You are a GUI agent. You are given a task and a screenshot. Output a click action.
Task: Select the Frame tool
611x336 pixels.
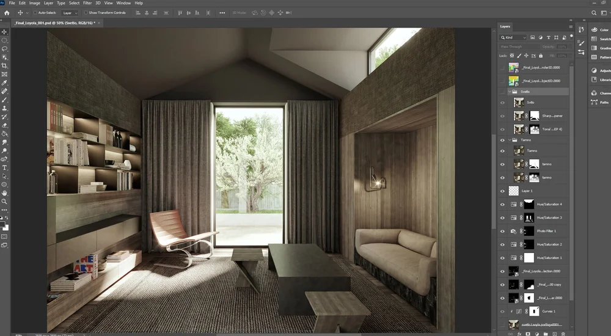pyautogui.click(x=4, y=75)
